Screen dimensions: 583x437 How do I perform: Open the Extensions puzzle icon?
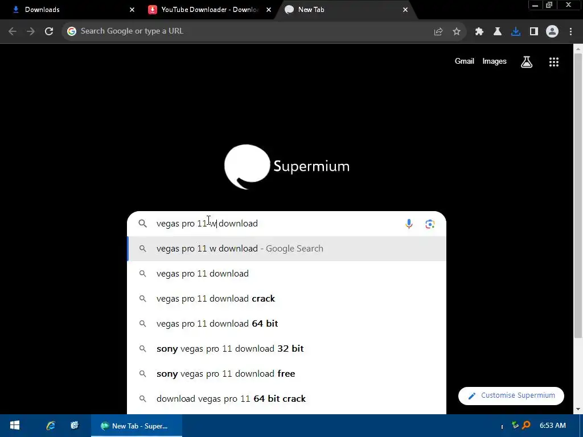(x=479, y=32)
